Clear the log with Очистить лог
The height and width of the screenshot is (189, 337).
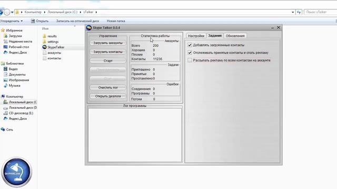point(108,88)
